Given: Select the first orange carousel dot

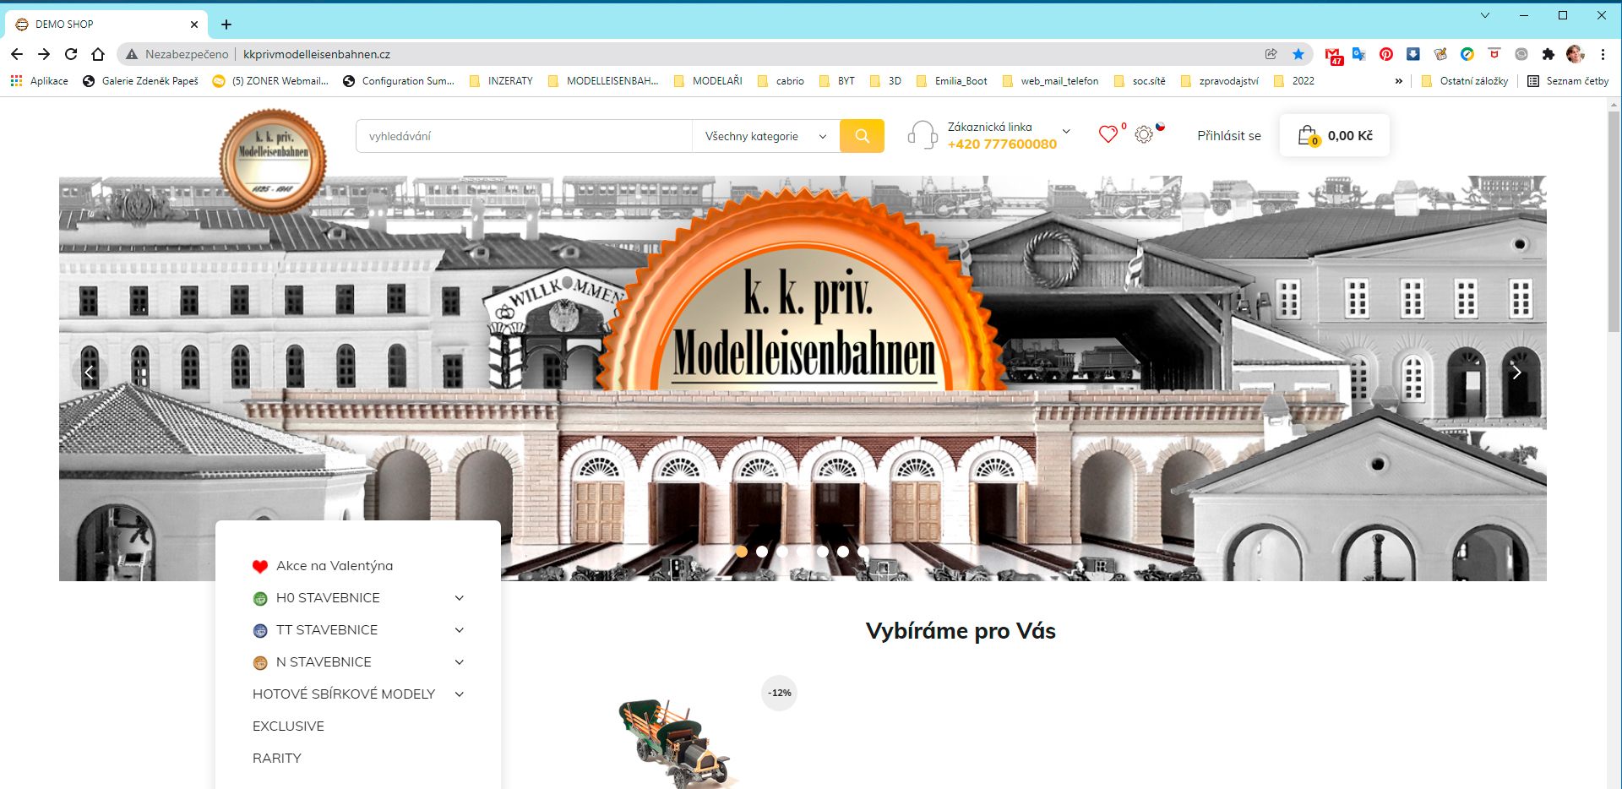Looking at the screenshot, I should click(742, 552).
